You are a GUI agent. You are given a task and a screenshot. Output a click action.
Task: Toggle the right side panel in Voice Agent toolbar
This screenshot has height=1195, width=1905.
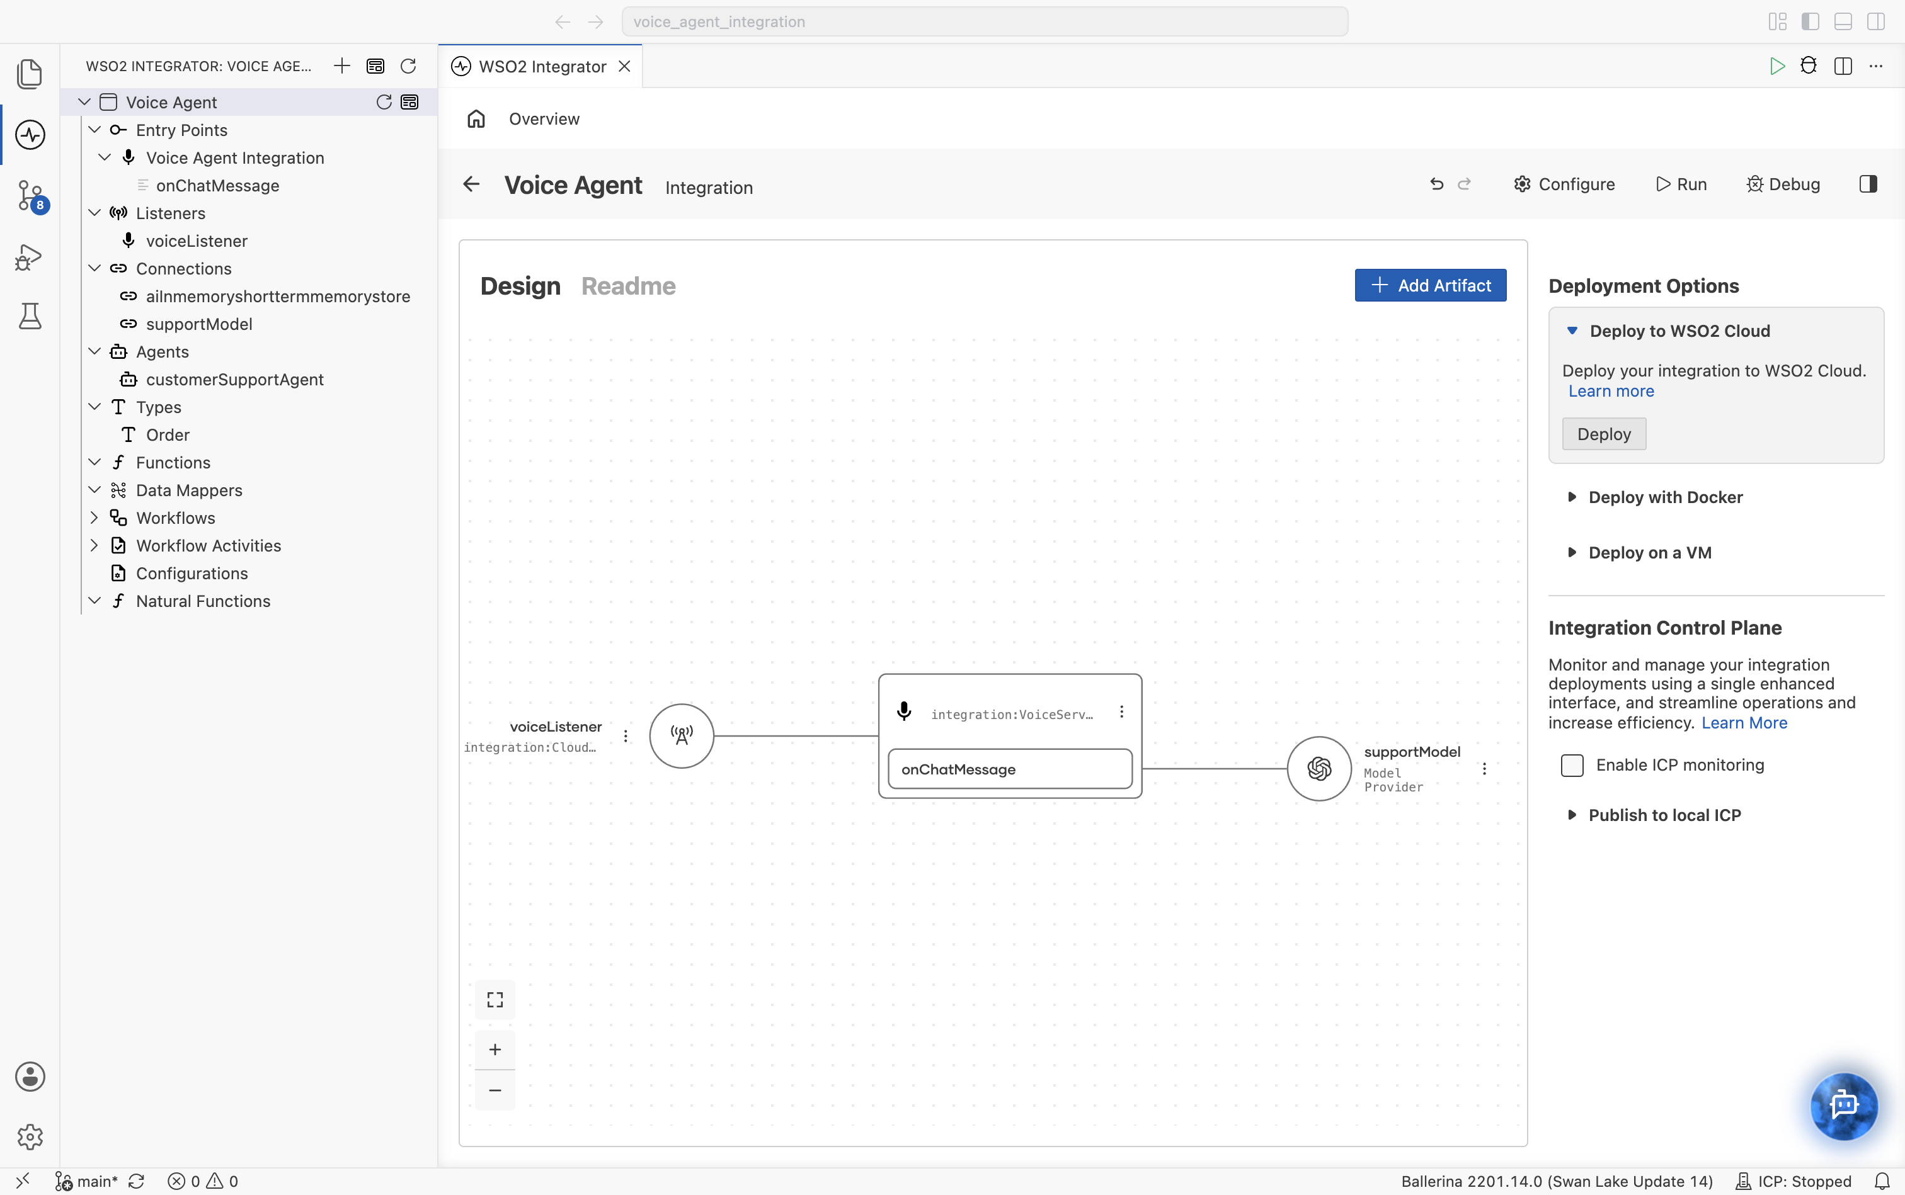pyautogui.click(x=1868, y=184)
